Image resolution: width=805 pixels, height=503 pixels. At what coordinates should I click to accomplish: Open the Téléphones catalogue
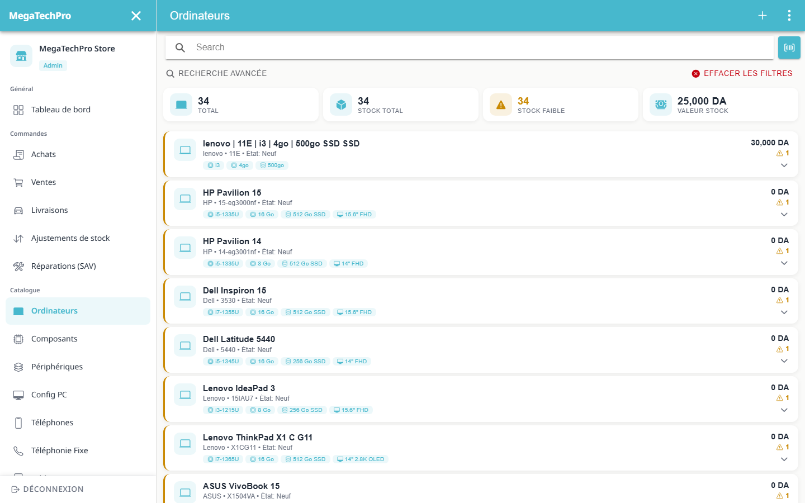point(78,423)
